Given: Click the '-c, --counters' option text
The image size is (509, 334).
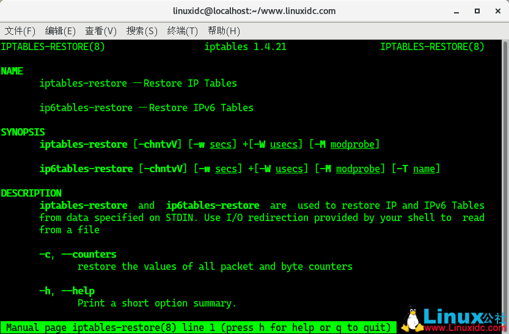Looking at the screenshot, I should pyautogui.click(x=78, y=254).
